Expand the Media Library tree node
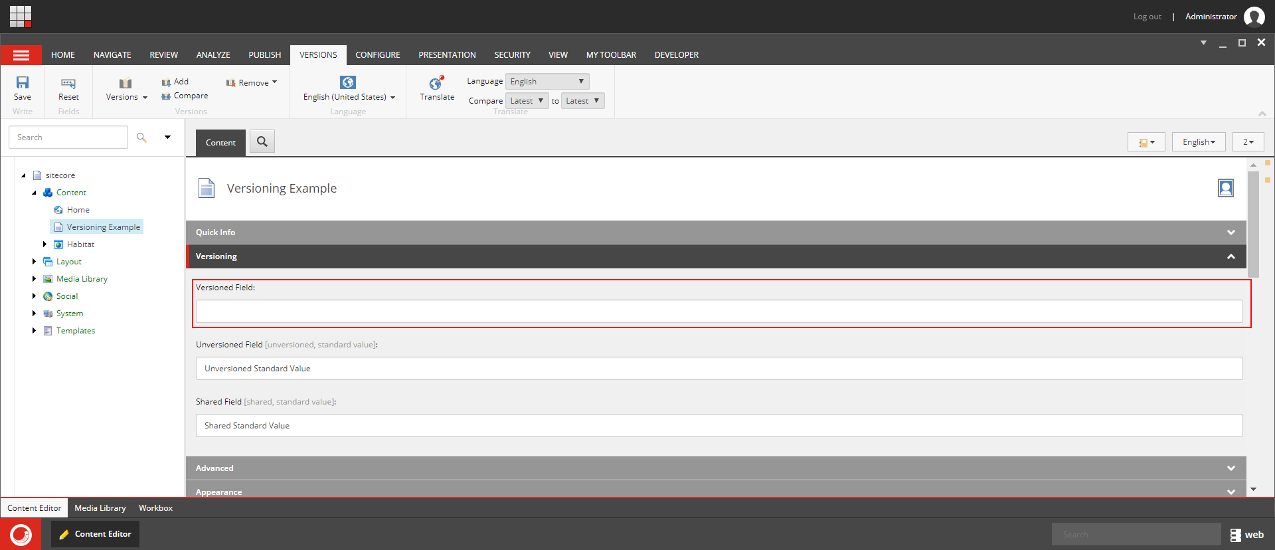This screenshot has height=550, width=1275. click(34, 279)
